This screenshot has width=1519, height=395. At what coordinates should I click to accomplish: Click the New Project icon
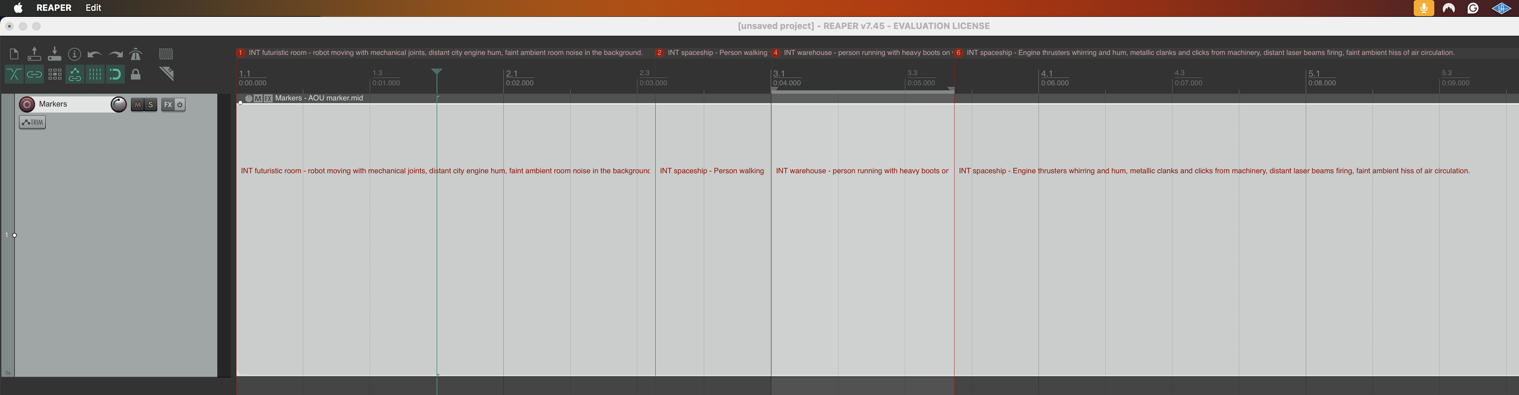pyautogui.click(x=14, y=54)
